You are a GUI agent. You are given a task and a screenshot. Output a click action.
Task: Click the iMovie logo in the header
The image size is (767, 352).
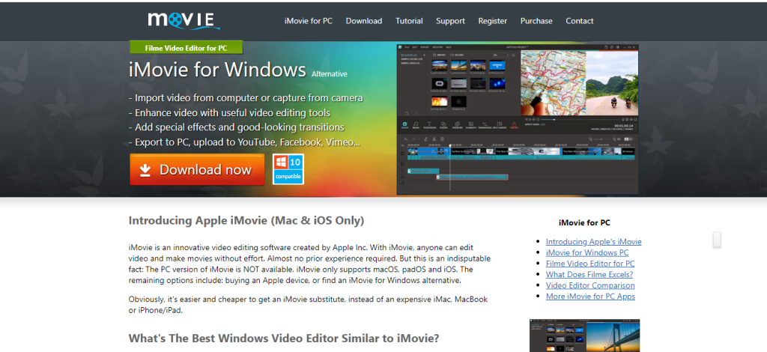pyautogui.click(x=184, y=20)
